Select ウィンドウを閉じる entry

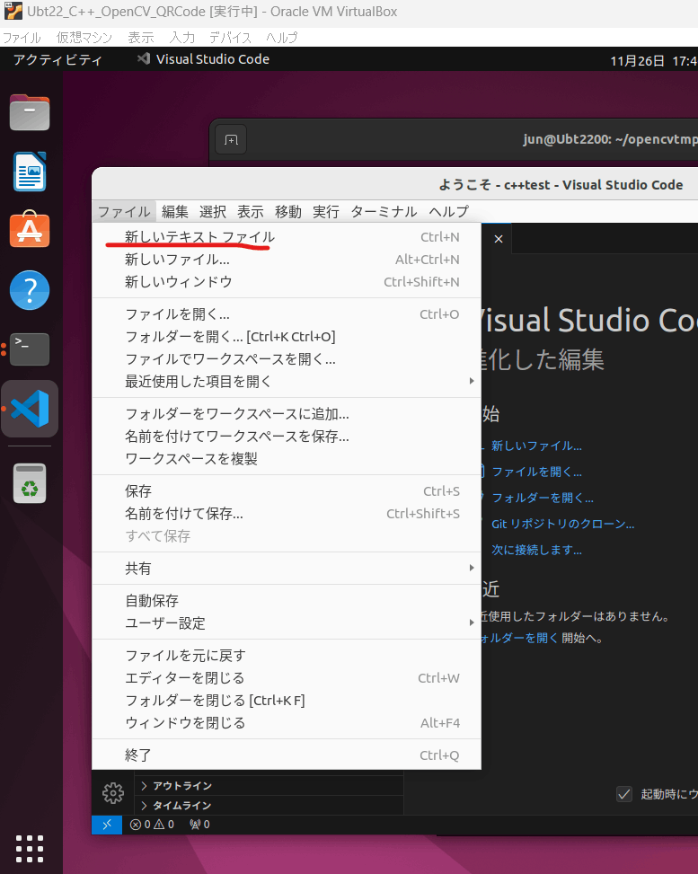(x=287, y=722)
